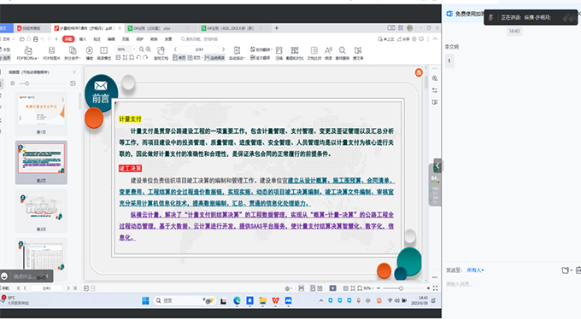Show hidden tray icons chevron in taskbar
Viewport: 581px width, 319px height.
pyautogui.click(x=321, y=300)
